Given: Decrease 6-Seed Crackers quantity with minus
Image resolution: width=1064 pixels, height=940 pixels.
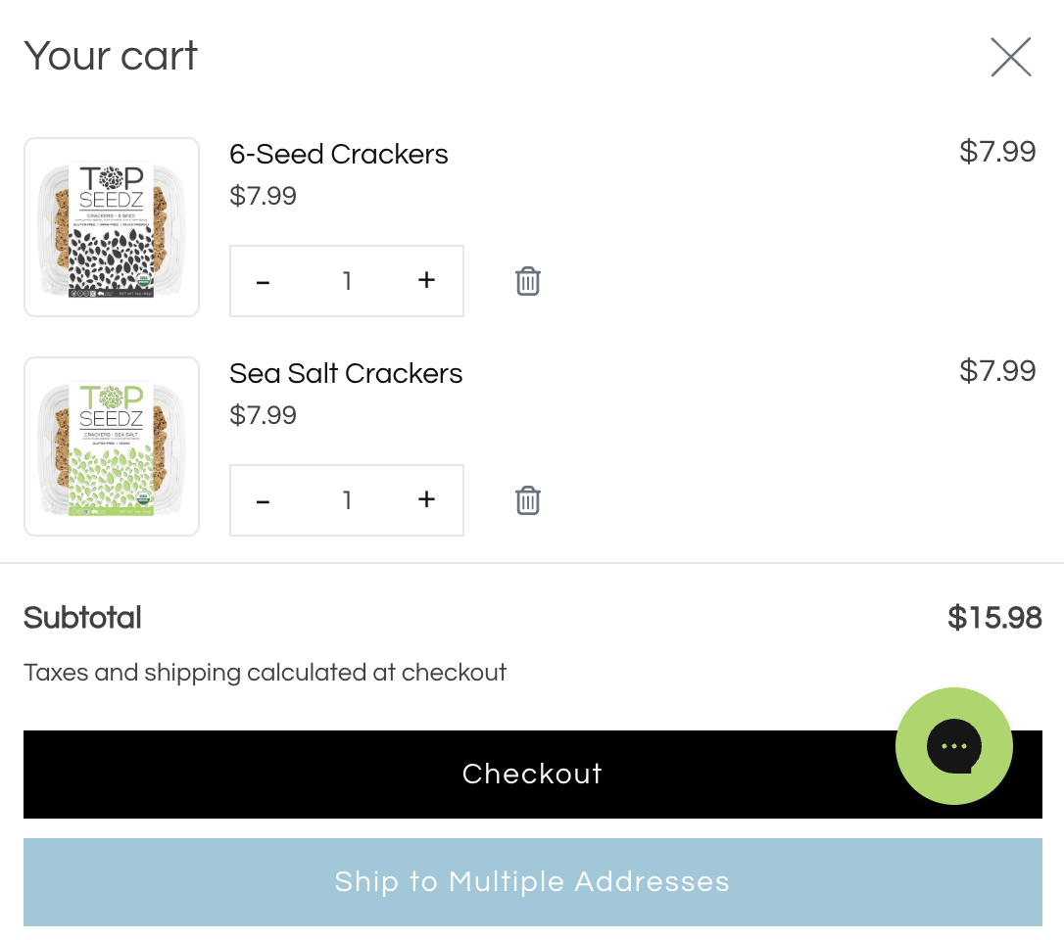Looking at the screenshot, I should point(263,282).
